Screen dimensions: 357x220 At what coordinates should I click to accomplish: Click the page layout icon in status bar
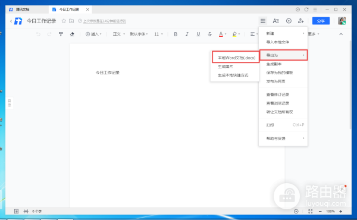coord(17,211)
